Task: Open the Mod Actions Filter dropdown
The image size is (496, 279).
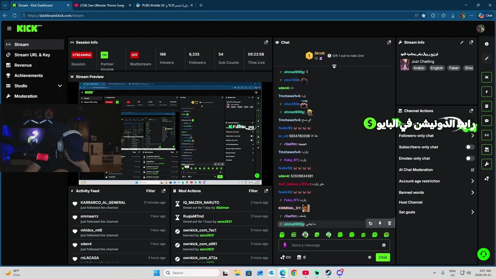Action: pyautogui.click(x=253, y=191)
